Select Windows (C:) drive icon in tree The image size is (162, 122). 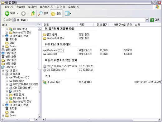click(11, 78)
